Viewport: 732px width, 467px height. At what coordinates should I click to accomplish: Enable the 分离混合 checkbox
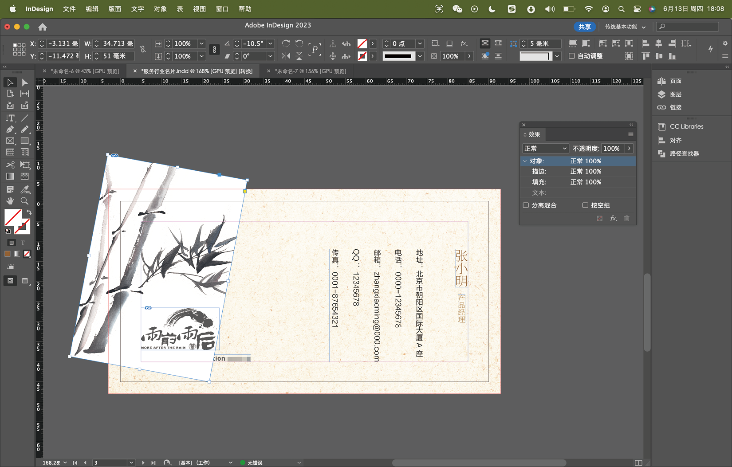pyautogui.click(x=526, y=205)
